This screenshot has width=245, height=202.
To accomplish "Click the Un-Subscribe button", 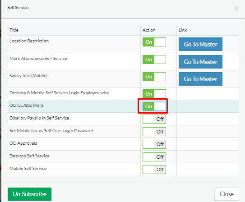I will pyautogui.click(x=29, y=194).
